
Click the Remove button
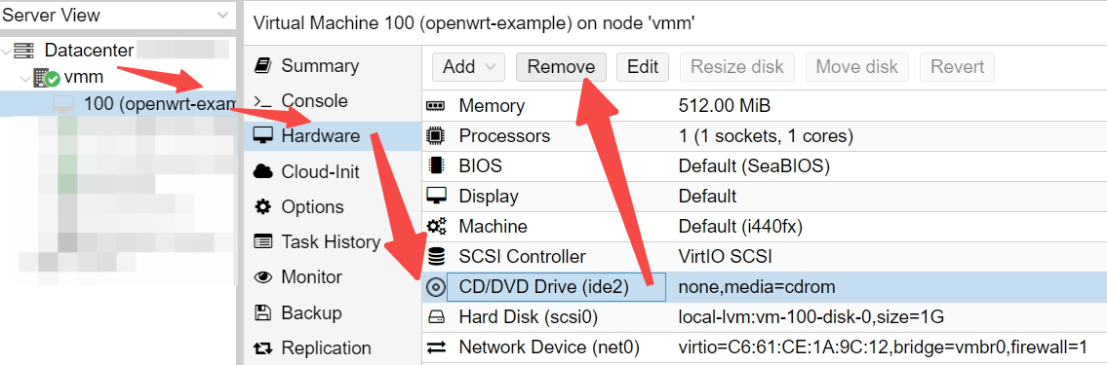561,67
